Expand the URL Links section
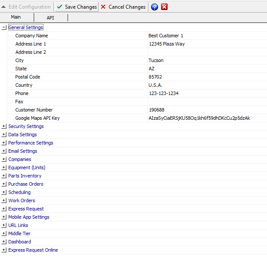Screen dimensions: 267x266 coord(4,225)
